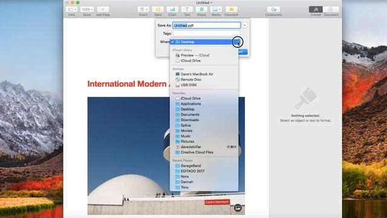The width and height of the screenshot is (387, 218).
Task: Choose Splice folder in Favorites
Action: pos(204,125)
